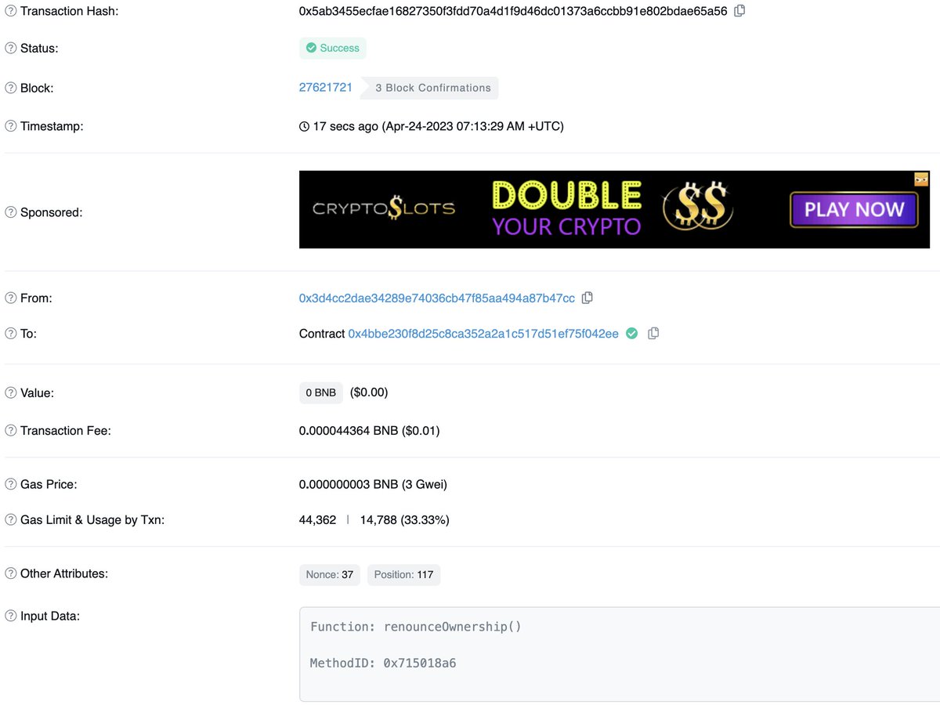Click the ($0.00) value amount text
Viewport: 940px width, 705px height.
click(x=369, y=392)
